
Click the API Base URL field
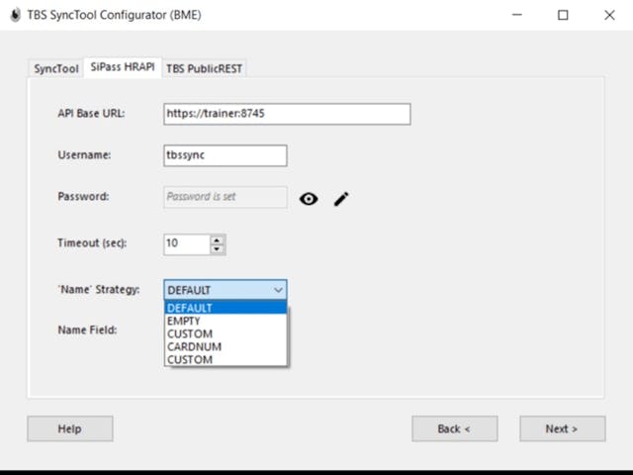[287, 114]
